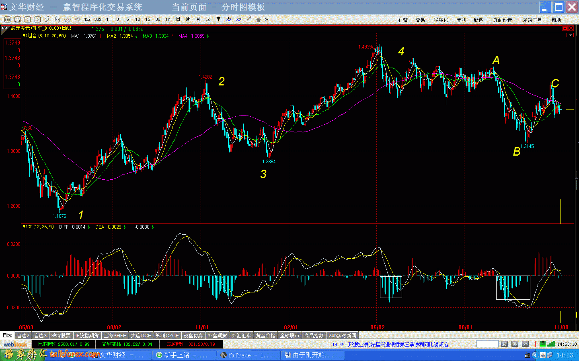Select weekly (周) chart period

point(188,19)
